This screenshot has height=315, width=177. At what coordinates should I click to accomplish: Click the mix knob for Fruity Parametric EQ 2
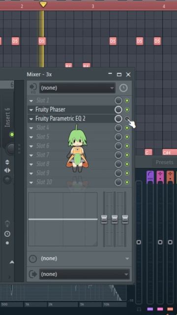coord(118,119)
